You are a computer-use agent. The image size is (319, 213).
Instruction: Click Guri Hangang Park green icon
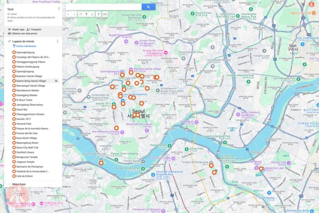click(x=298, y=79)
